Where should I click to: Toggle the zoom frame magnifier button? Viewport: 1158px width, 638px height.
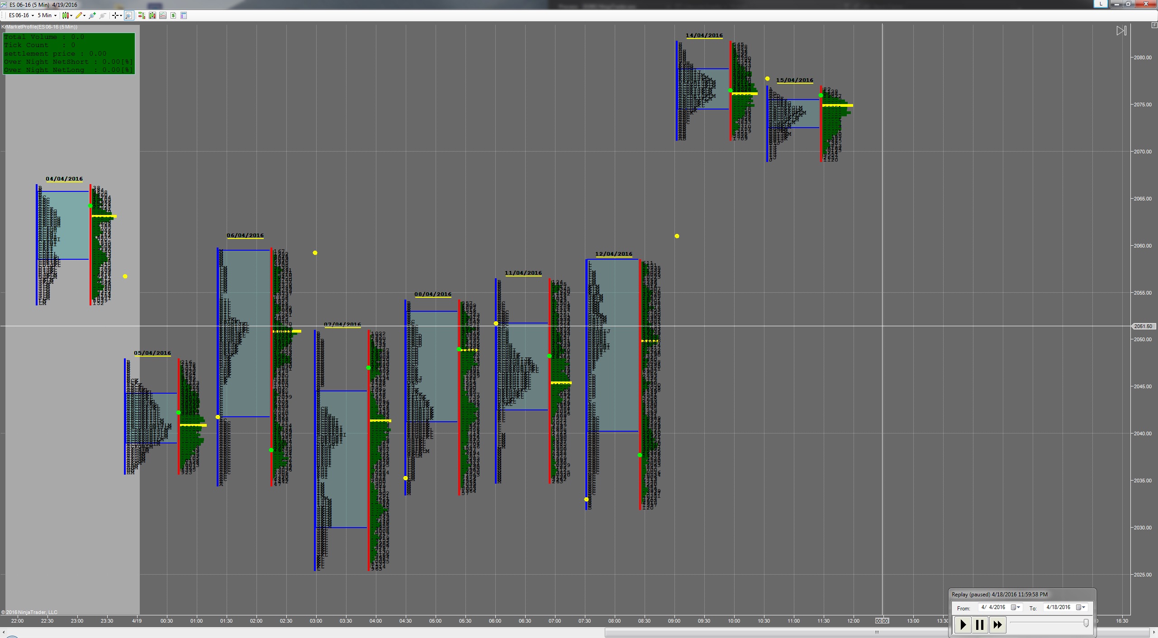[x=129, y=15]
